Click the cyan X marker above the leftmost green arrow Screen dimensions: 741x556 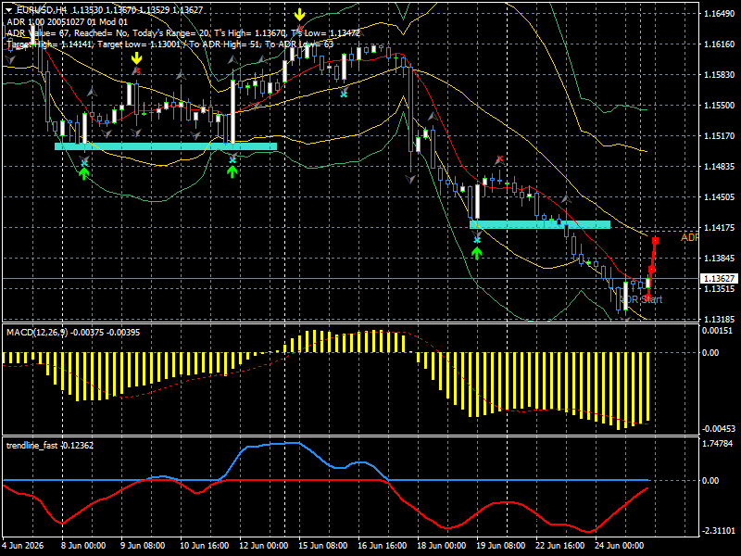[84, 163]
